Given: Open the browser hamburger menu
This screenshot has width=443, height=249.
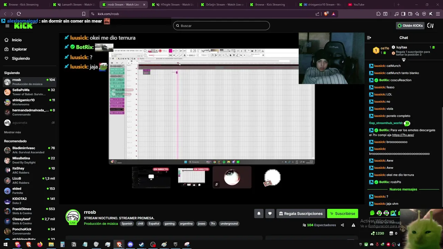Looking at the screenshot, I should [437, 14].
